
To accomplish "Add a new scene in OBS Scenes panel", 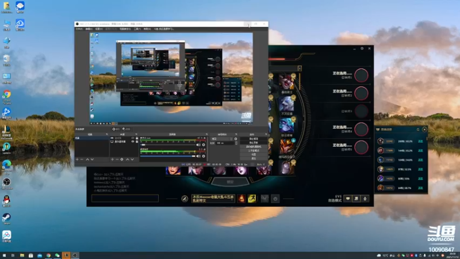I will (x=77, y=159).
